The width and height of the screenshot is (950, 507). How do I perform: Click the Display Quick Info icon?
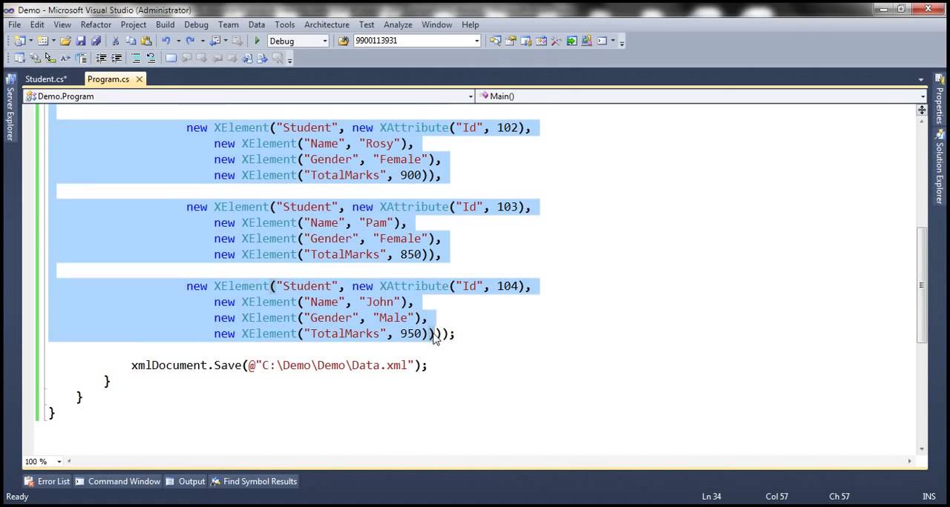(50, 58)
